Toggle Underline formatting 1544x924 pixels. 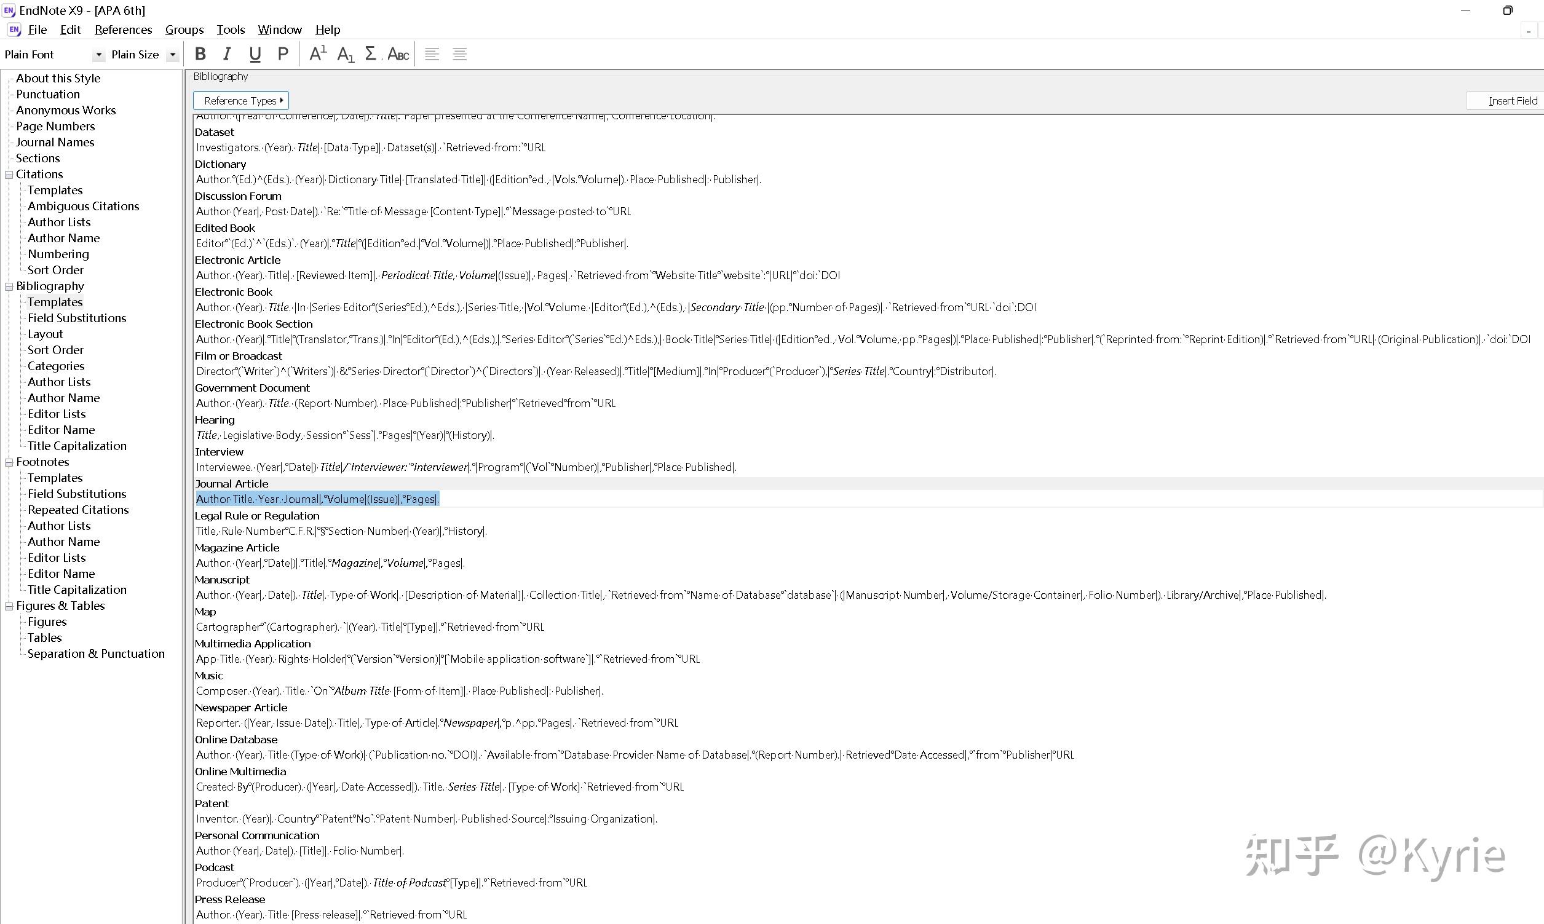(x=255, y=54)
